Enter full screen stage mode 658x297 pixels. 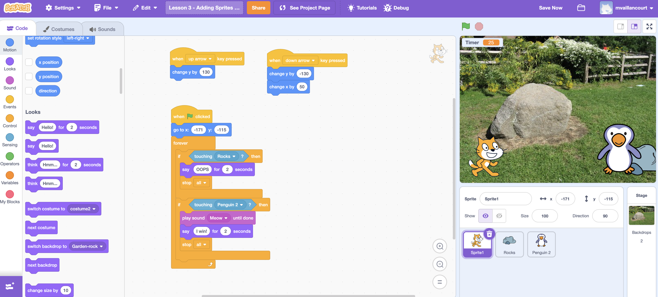(649, 26)
